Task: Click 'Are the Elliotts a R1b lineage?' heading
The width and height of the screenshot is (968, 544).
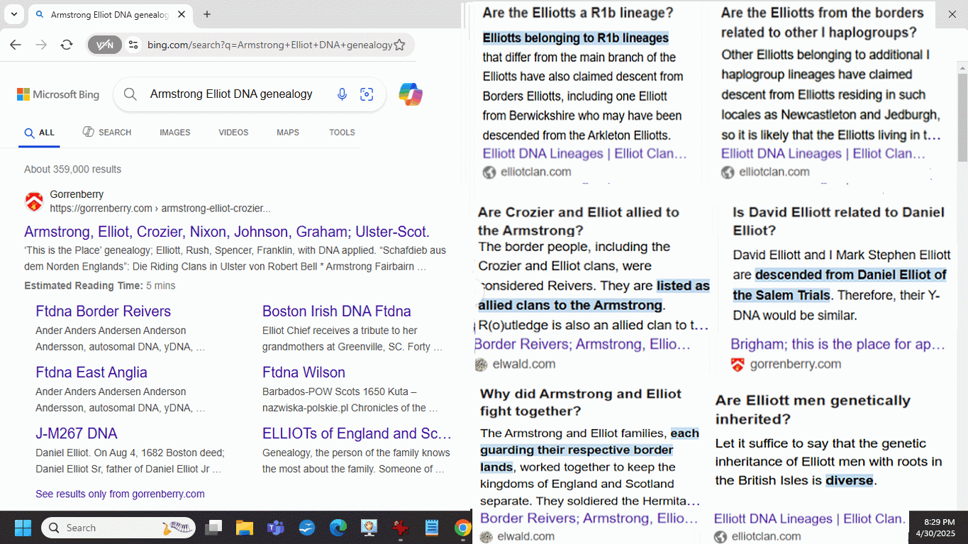Action: pos(578,13)
